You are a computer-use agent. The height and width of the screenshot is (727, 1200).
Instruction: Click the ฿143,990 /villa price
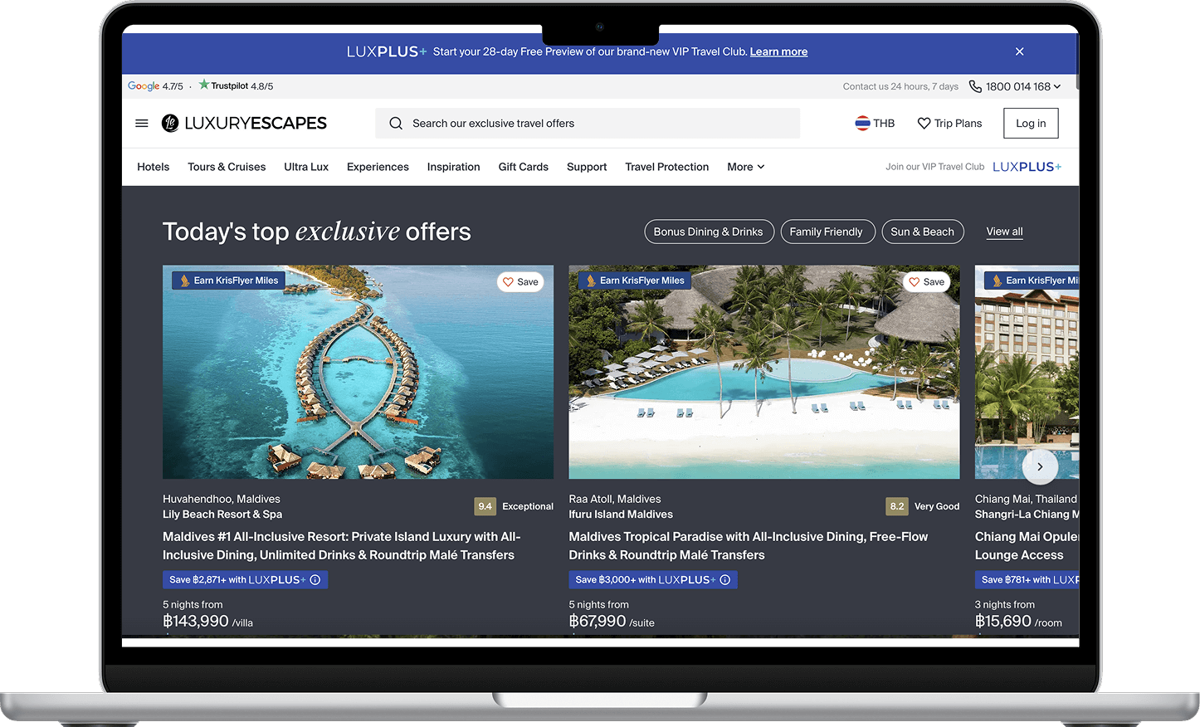207,621
